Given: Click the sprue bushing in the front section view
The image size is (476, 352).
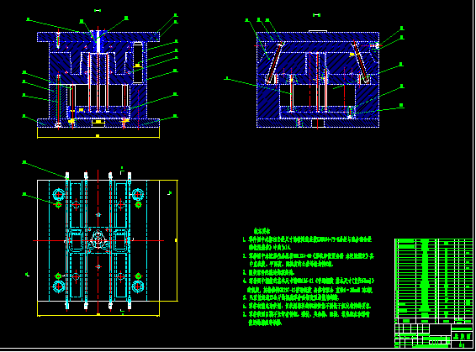Looking at the screenshot, I should 98,41.
